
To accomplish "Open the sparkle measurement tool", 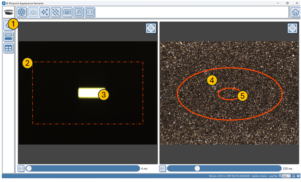I will pos(45,12).
